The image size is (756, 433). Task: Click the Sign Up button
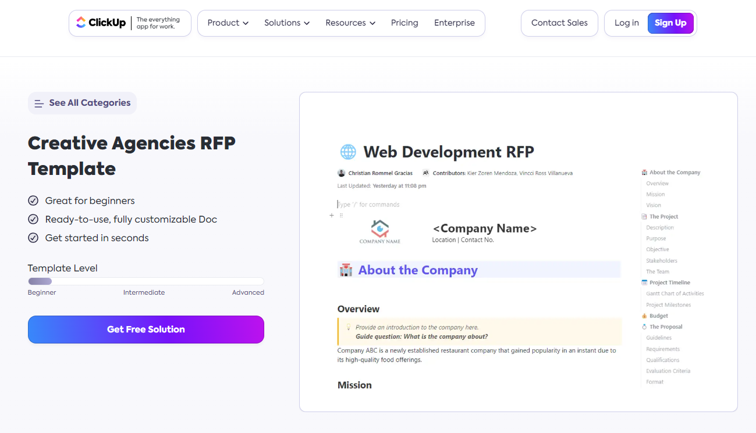pos(670,23)
